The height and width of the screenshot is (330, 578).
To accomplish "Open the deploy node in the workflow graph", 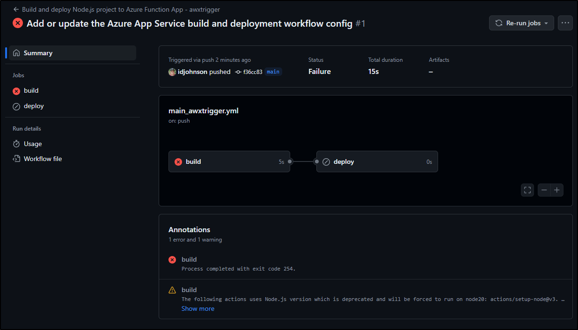I will point(377,161).
